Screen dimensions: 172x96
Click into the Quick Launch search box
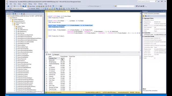point(147,1)
